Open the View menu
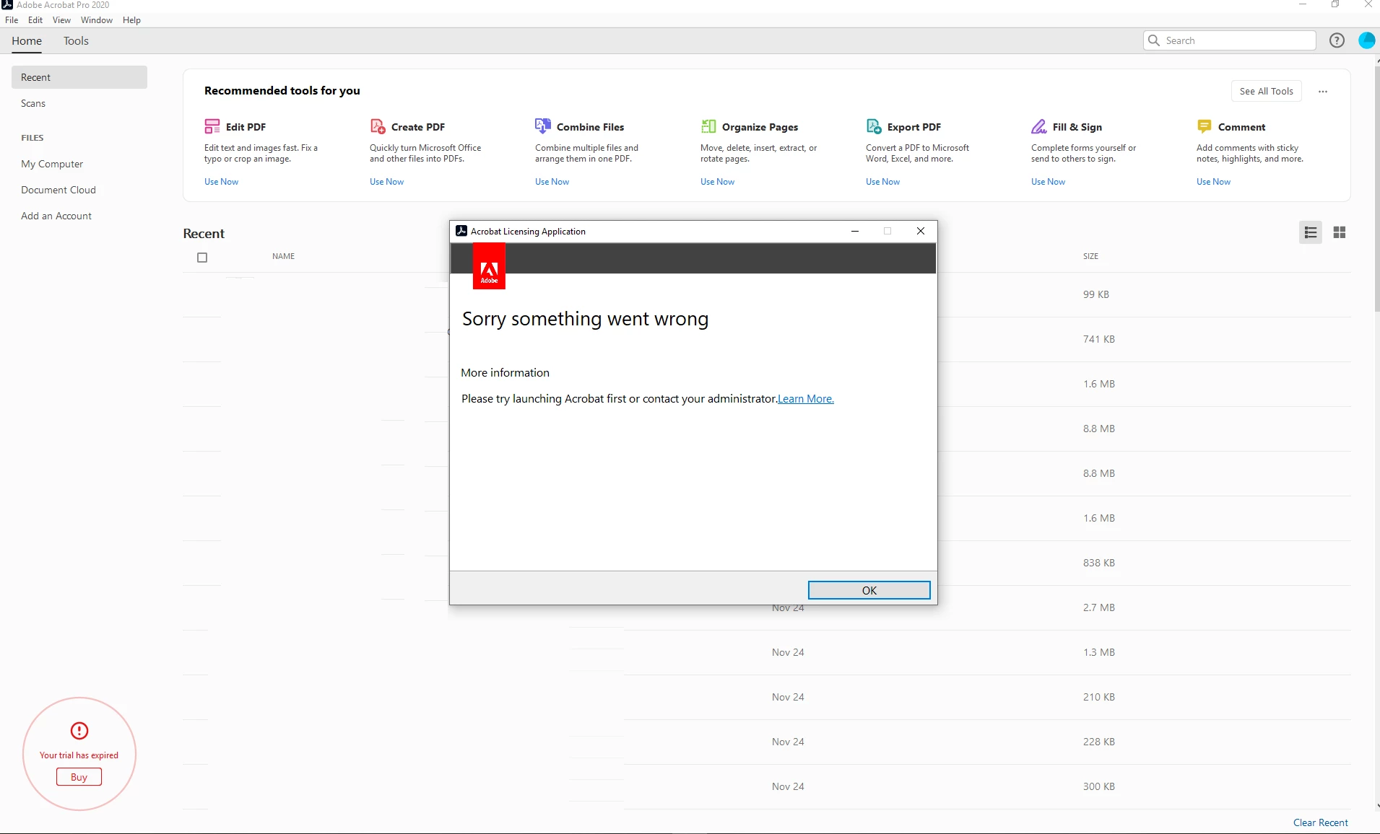The image size is (1380, 834). click(62, 20)
